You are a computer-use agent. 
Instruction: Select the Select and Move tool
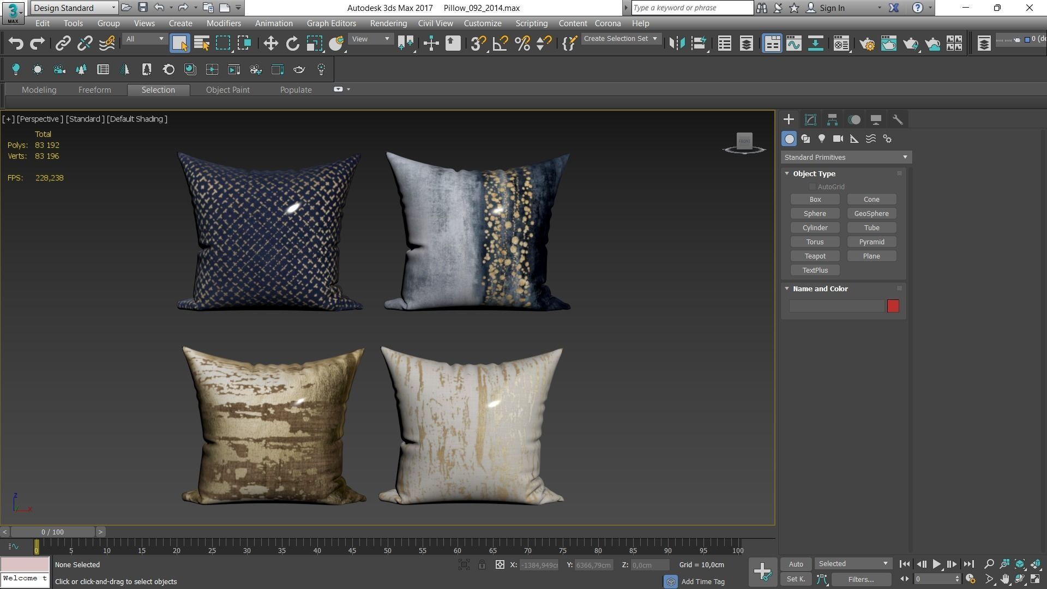(x=270, y=44)
